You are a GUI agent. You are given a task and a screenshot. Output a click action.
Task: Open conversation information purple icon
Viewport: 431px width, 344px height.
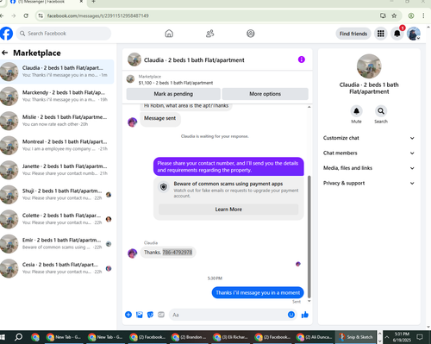coord(302,59)
